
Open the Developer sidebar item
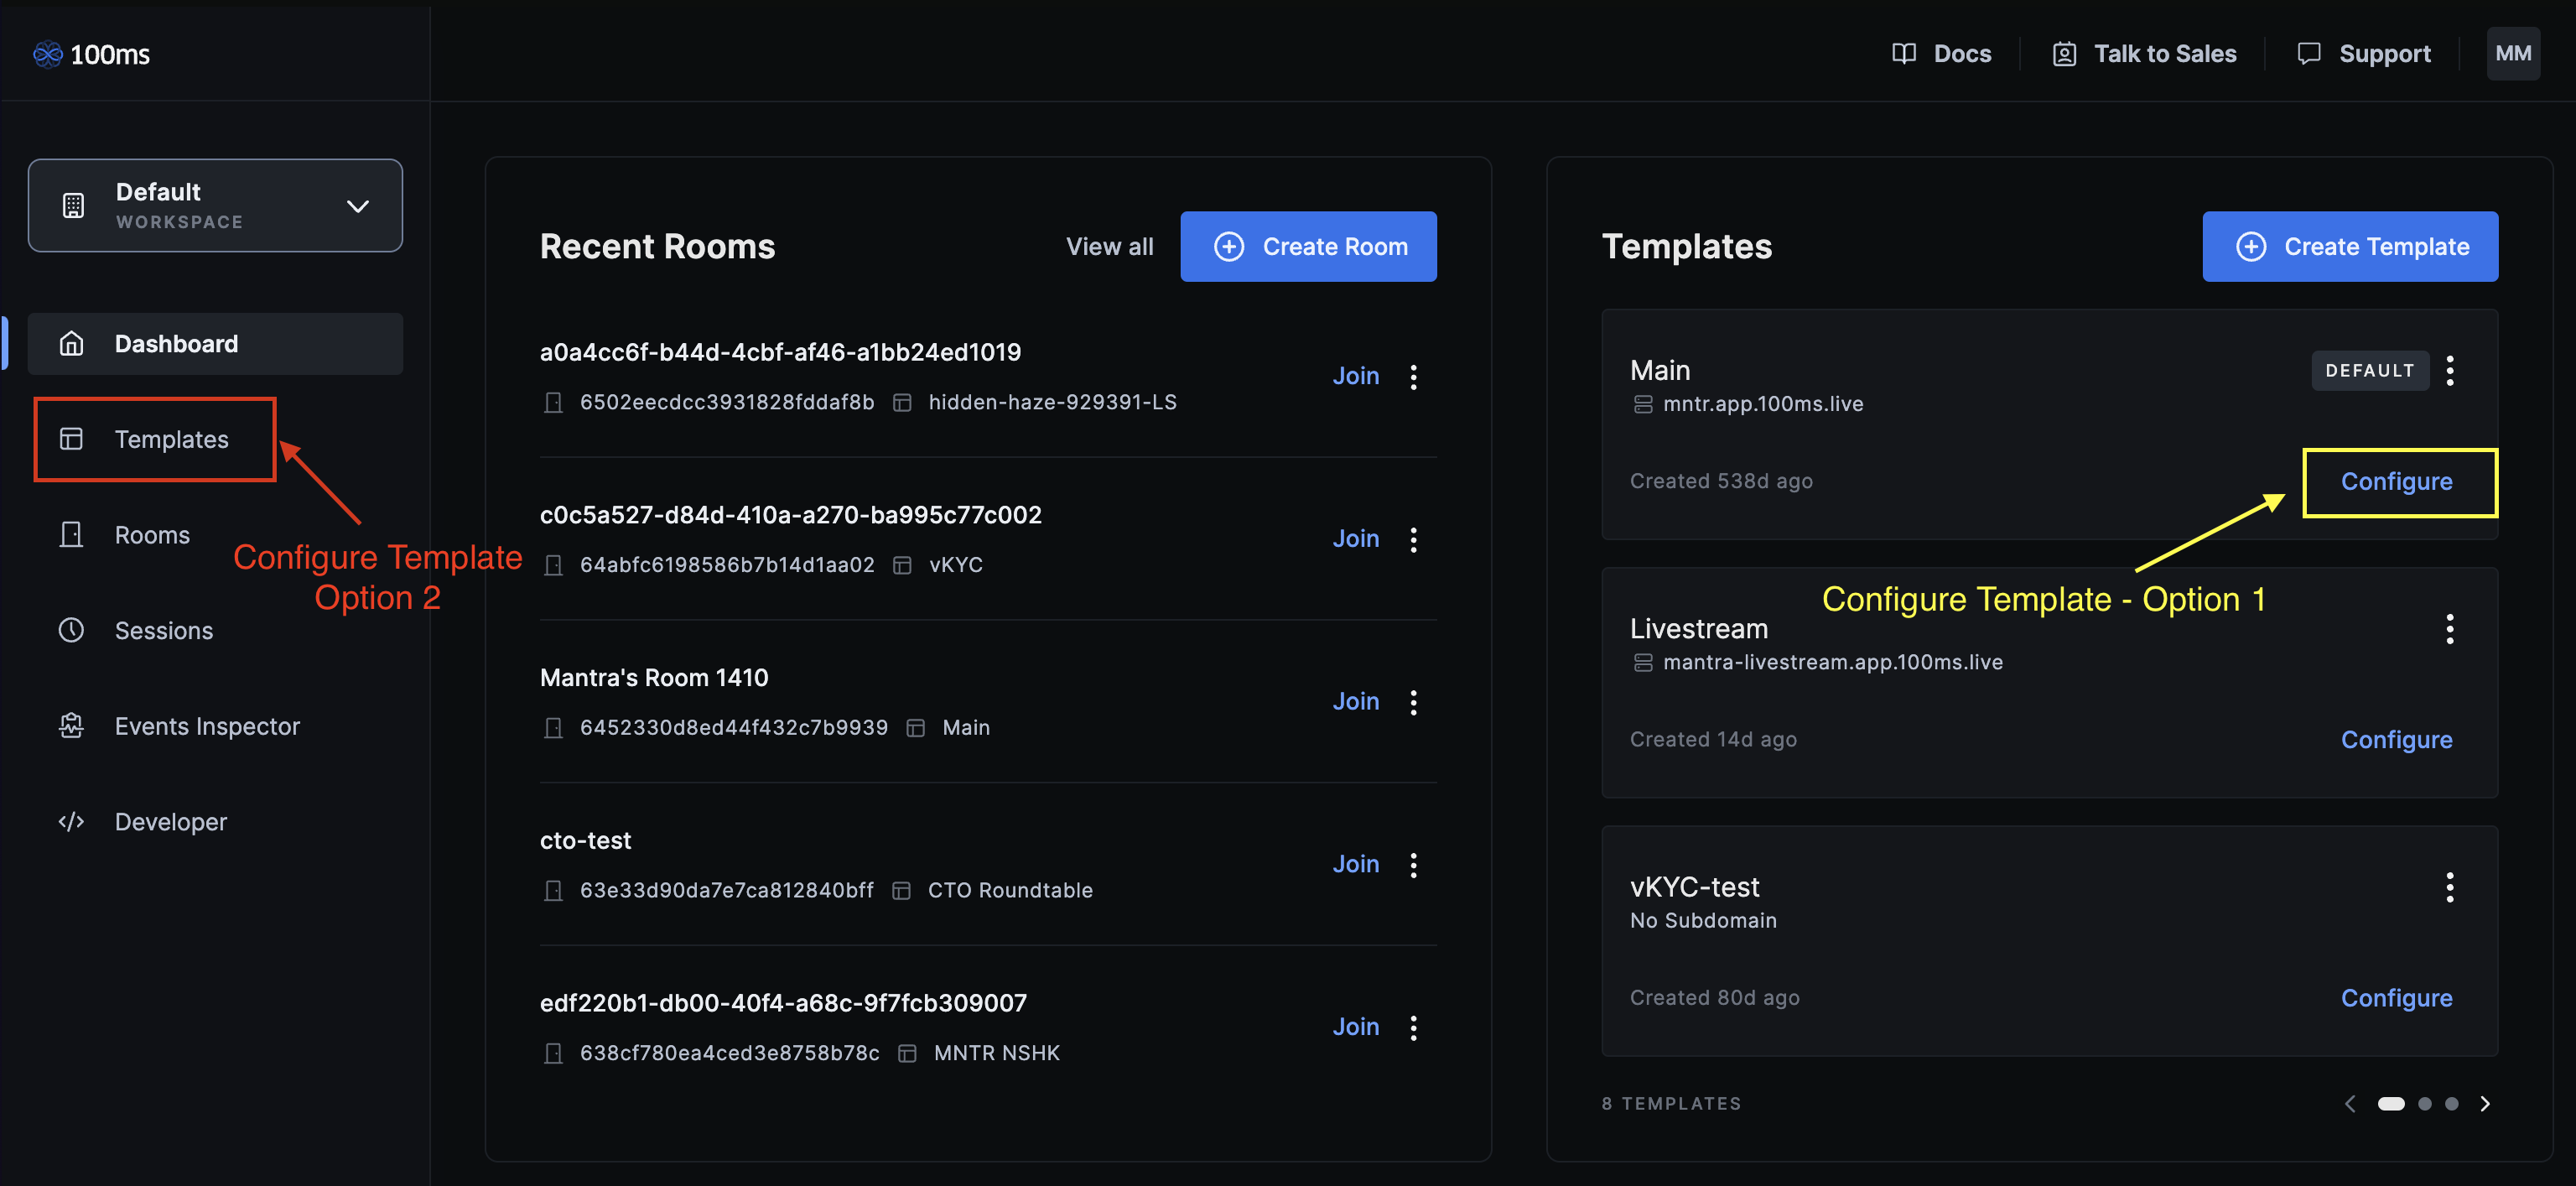(215, 822)
